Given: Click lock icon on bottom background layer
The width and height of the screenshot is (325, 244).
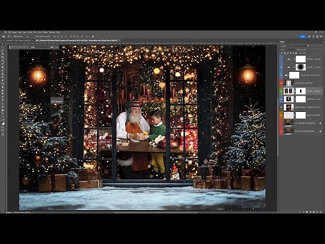Looking at the screenshot, I should coord(320,131).
